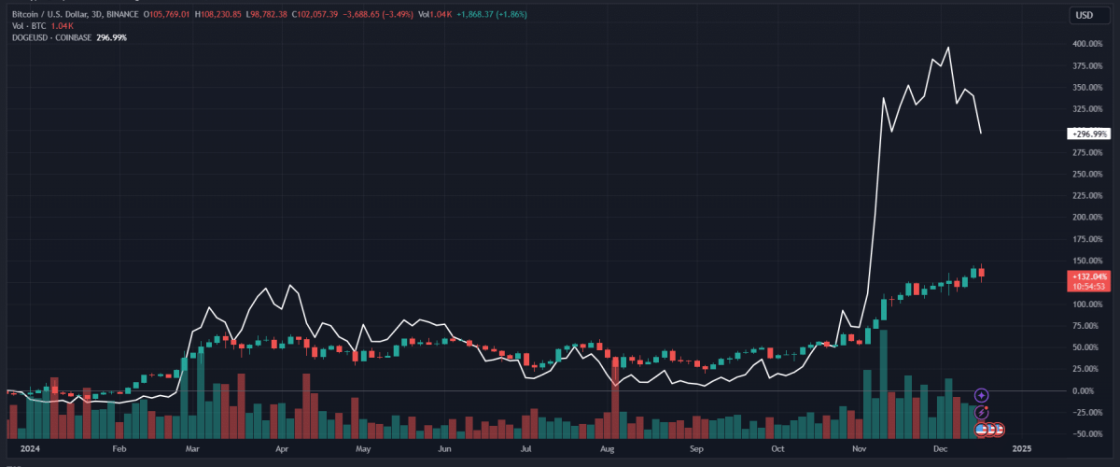Click the tall red volume bar in August
The height and width of the screenshot is (467, 1120).
click(x=615, y=402)
